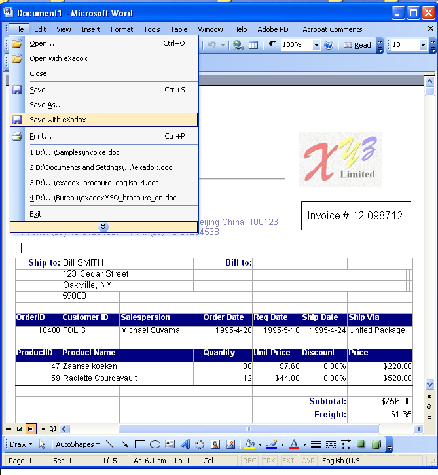Click the Text Box drawing icon
Screen dimensions: 438x475
[170, 444]
